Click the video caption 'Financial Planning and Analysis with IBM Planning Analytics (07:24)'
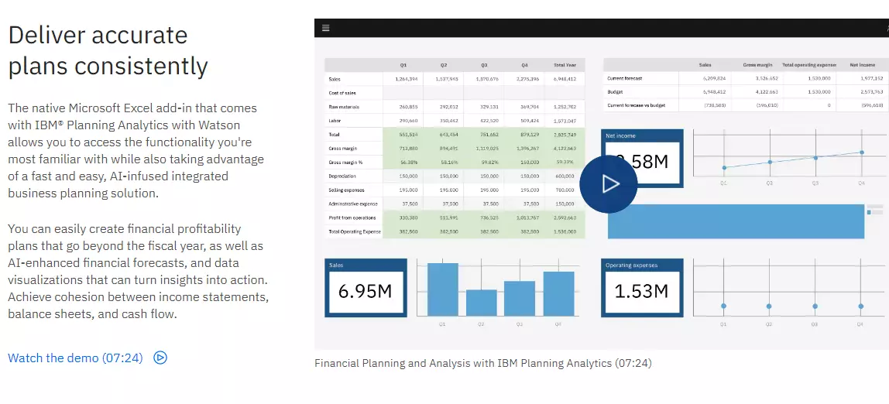This screenshot has height=404, width=889. point(483,363)
